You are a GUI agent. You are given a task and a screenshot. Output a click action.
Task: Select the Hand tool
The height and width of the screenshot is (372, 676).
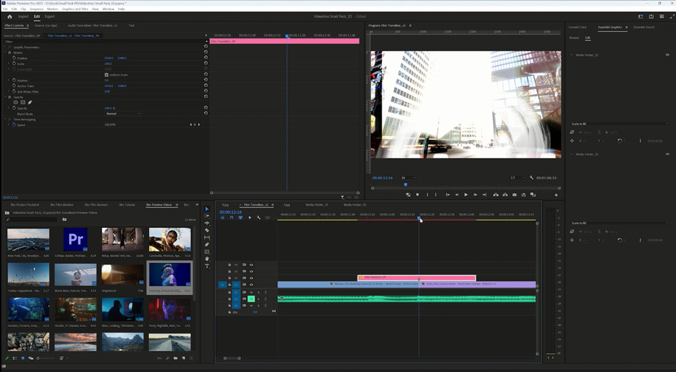pos(207,258)
